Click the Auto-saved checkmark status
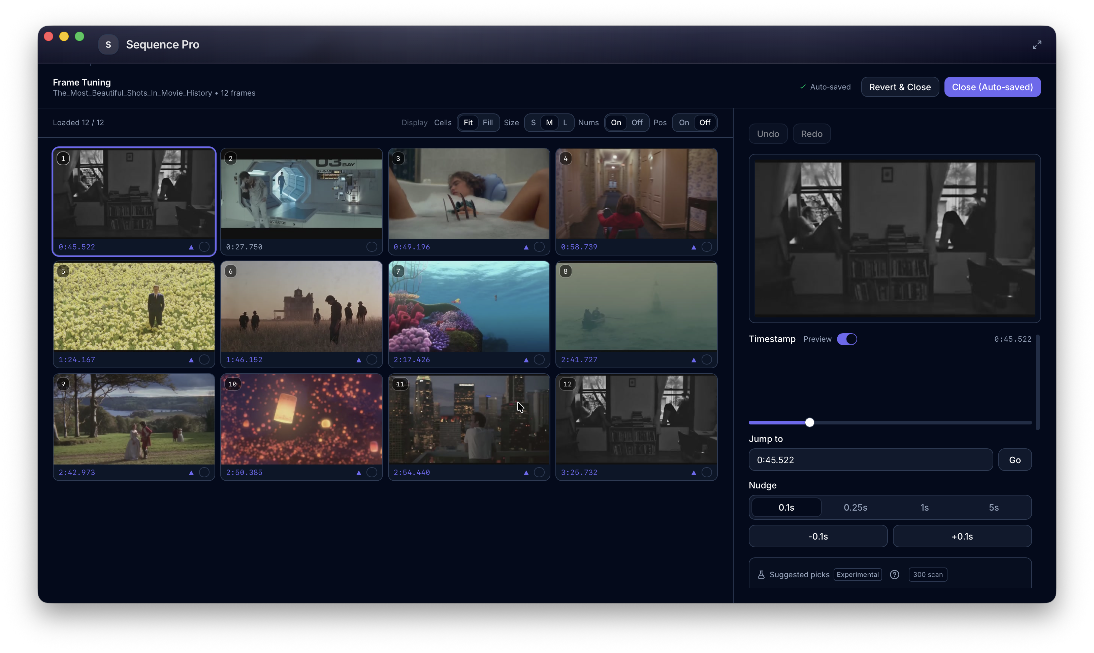 pos(825,87)
